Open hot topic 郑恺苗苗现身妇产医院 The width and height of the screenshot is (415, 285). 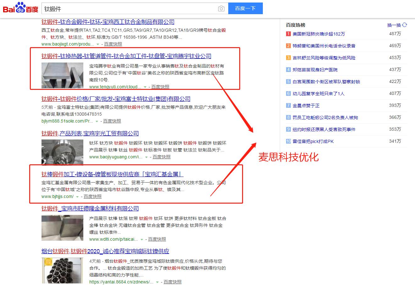tap(315, 70)
